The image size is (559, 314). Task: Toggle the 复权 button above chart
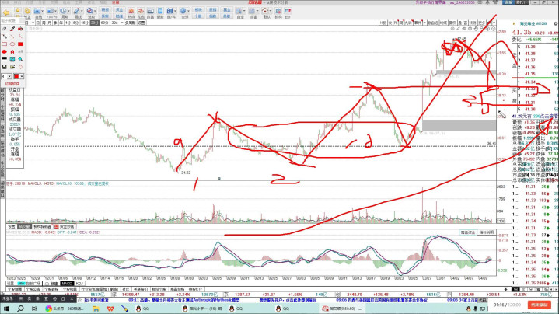click(452, 23)
